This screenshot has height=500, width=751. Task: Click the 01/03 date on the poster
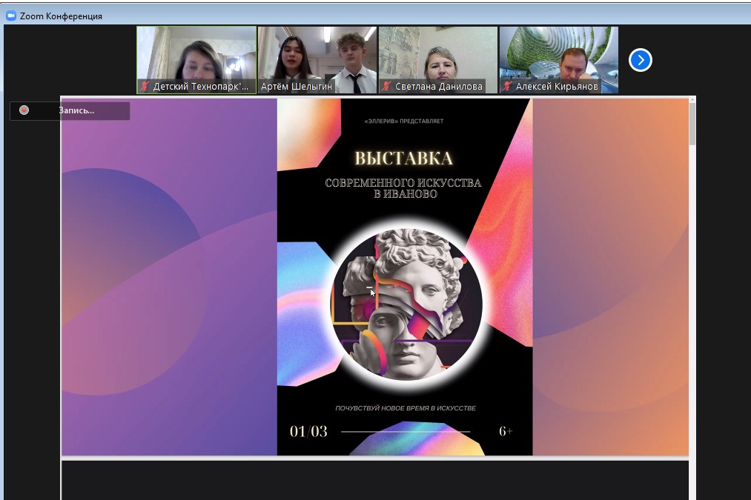pyautogui.click(x=308, y=431)
